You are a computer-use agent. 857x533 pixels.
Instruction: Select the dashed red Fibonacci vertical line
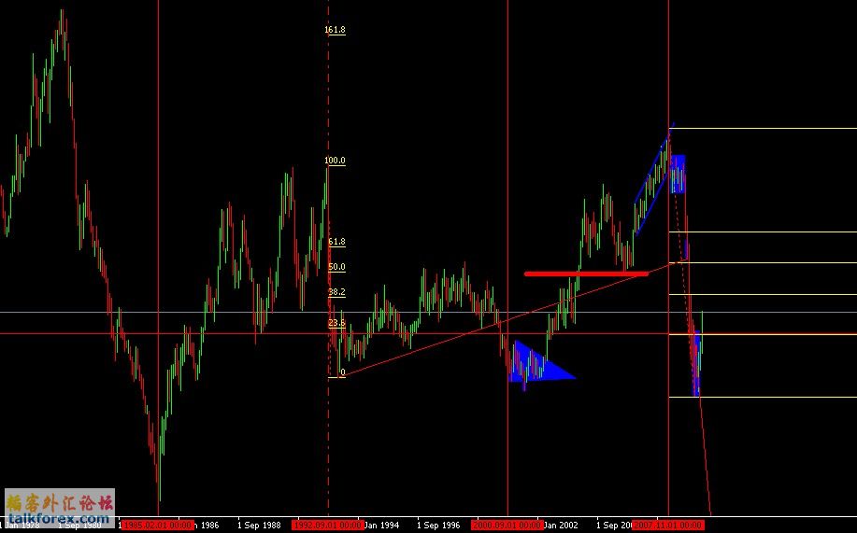[328, 257]
